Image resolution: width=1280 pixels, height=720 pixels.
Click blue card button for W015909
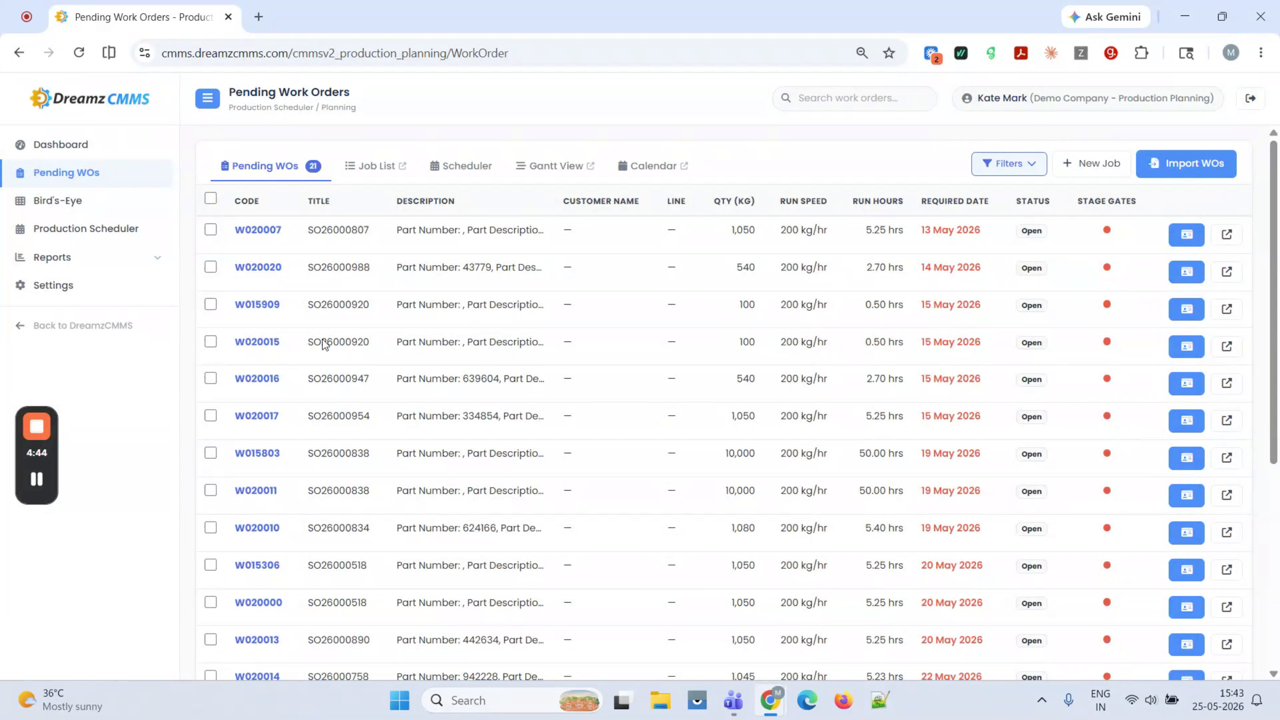click(1186, 309)
